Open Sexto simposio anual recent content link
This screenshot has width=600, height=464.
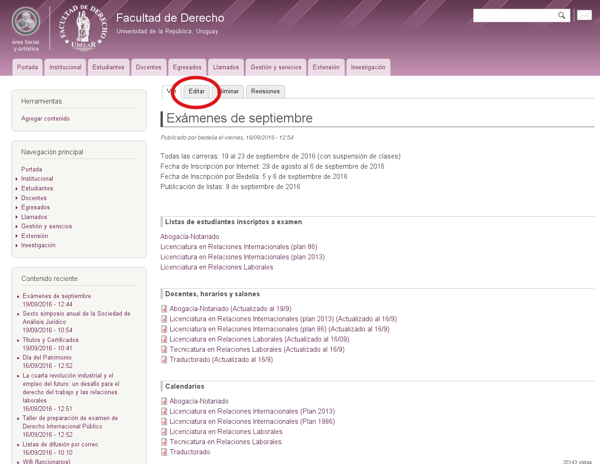[76, 318]
